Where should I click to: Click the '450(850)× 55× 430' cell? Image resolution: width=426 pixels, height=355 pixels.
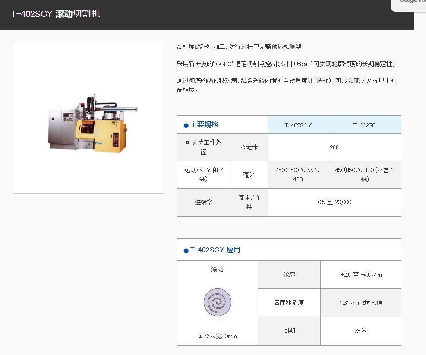[x=298, y=174]
